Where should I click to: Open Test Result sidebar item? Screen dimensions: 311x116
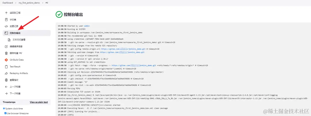click(x=26, y=66)
